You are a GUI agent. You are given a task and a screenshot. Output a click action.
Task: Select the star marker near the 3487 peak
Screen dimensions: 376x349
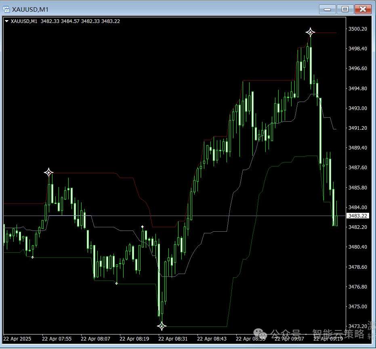pyautogui.click(x=49, y=172)
